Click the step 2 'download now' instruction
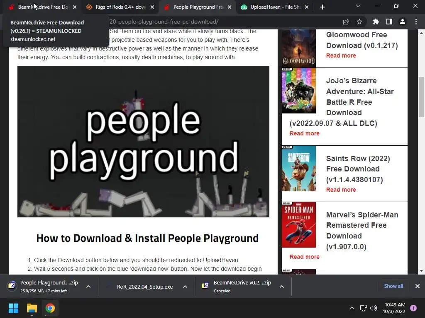Viewport: 425px width, 318px height. (148, 269)
